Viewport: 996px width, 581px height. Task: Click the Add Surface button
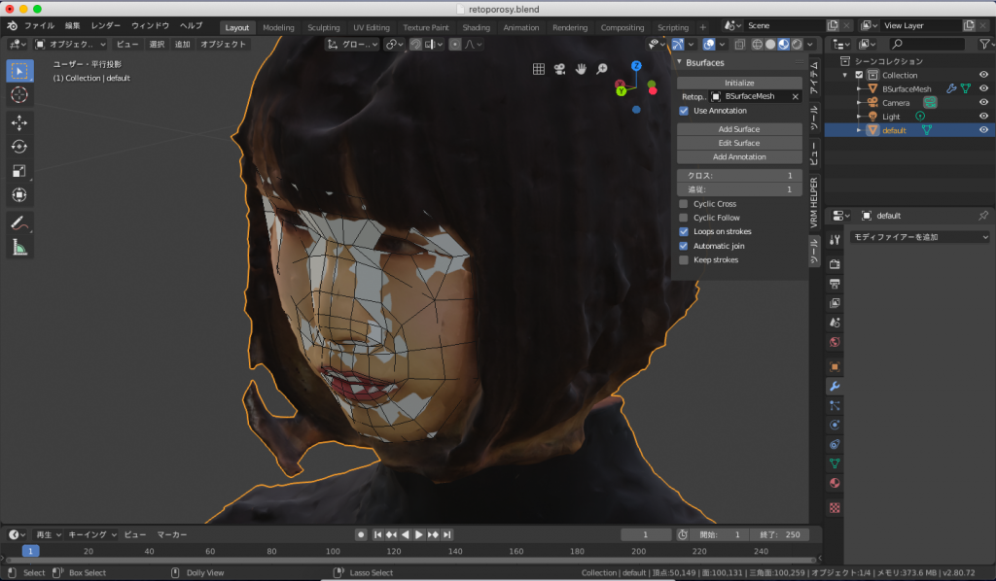coord(739,127)
